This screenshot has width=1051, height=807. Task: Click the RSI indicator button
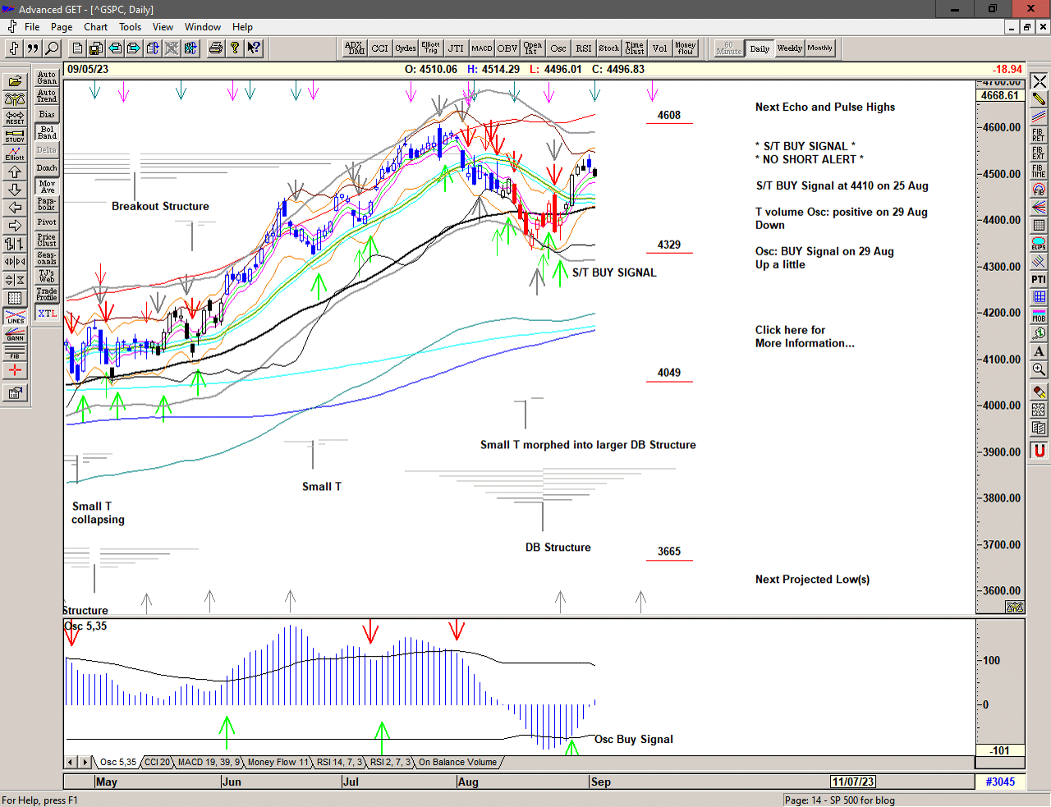(583, 48)
